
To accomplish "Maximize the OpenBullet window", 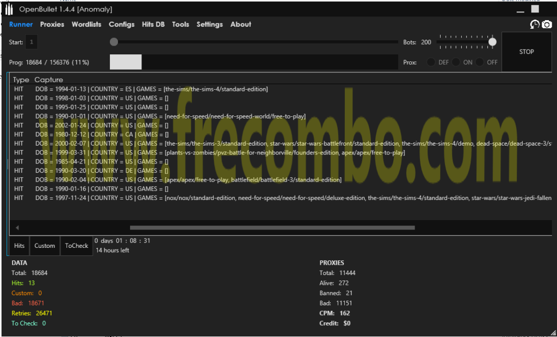I will coord(535,9).
